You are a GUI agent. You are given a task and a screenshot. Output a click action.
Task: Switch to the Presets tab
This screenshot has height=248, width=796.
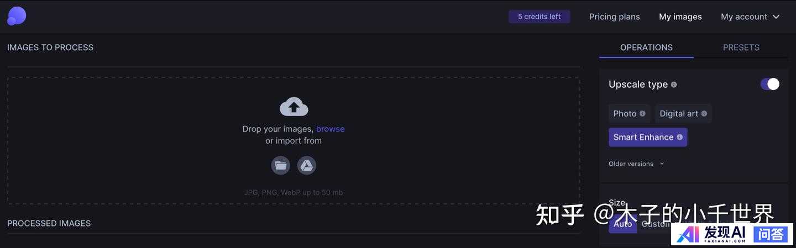click(x=741, y=47)
